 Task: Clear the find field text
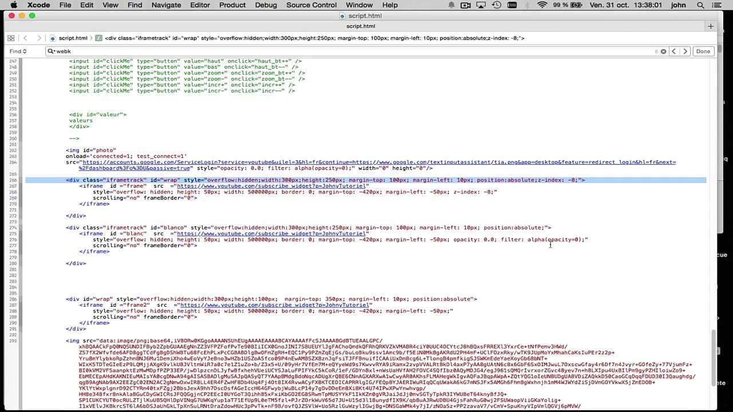(663, 51)
